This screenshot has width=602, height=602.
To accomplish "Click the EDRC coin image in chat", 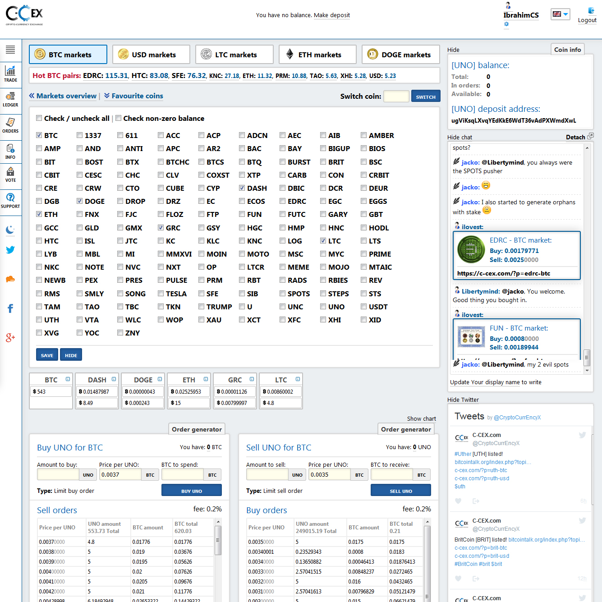I will click(x=471, y=249).
